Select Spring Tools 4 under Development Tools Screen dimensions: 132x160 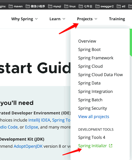tap(92, 138)
